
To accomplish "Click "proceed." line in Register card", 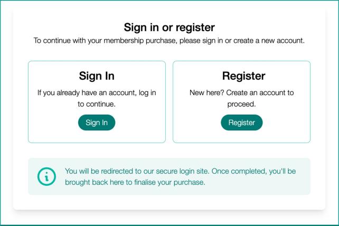I will tap(241, 104).
